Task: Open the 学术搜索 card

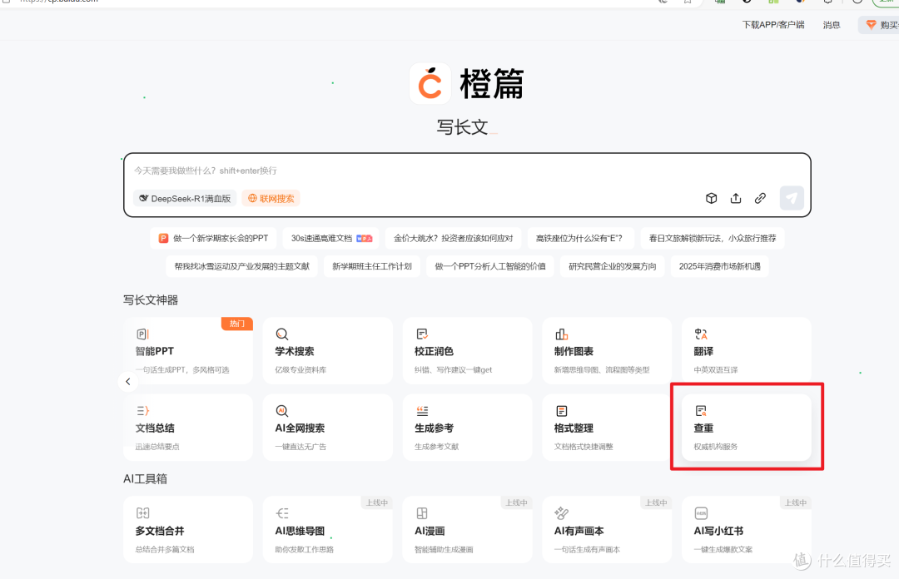Action: [x=327, y=351]
